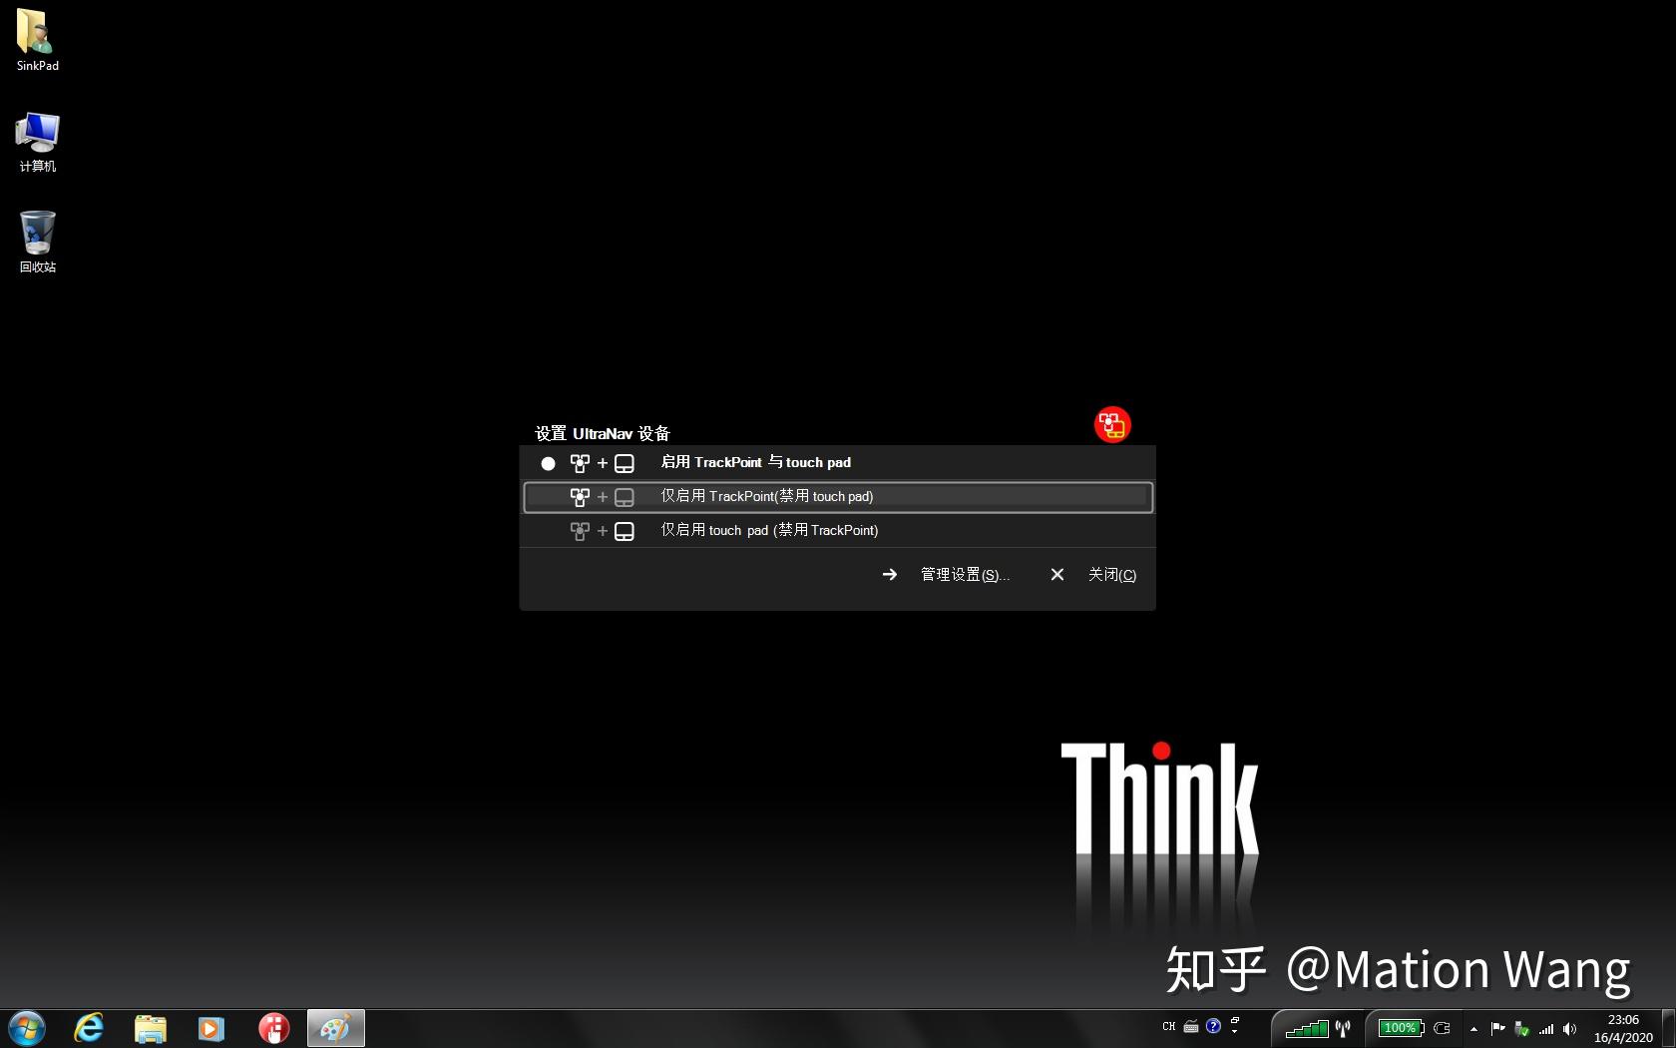This screenshot has width=1676, height=1048.
Task: Select 启用 TrackPoint 与 touch pad option
Action: [x=755, y=462]
